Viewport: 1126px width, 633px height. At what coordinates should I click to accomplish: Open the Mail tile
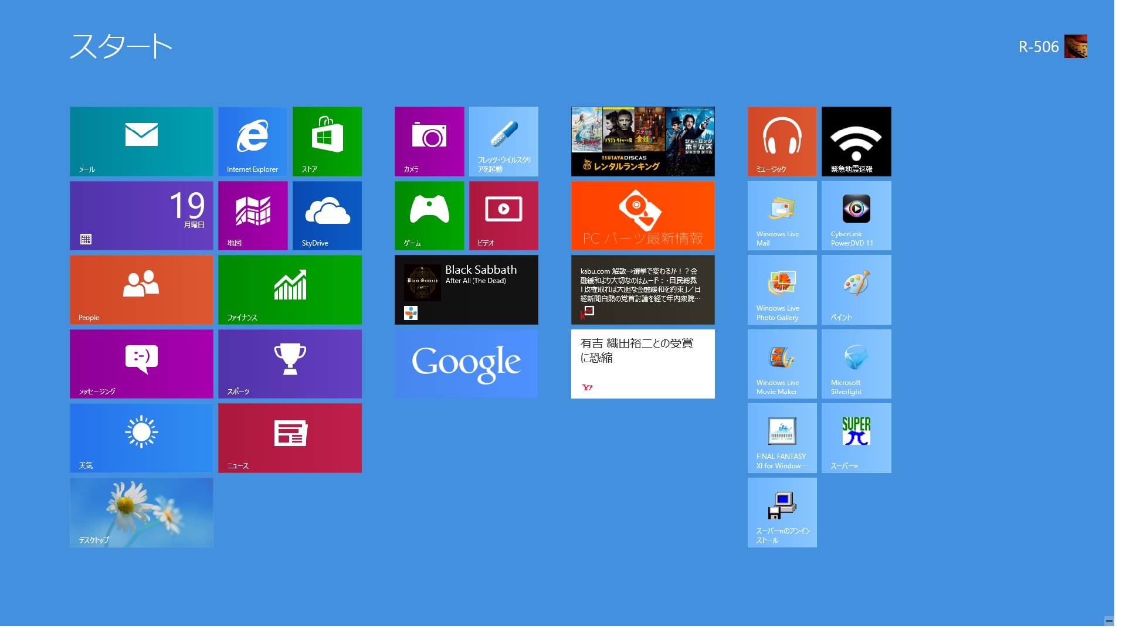click(141, 141)
